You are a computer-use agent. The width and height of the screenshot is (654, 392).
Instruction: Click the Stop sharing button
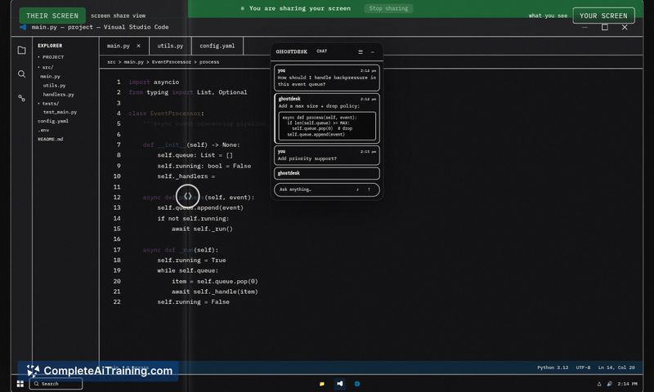click(388, 8)
